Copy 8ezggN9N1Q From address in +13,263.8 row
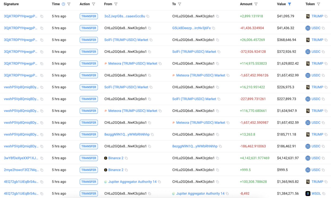Screen dimensions: 331x198 (152, 135)
